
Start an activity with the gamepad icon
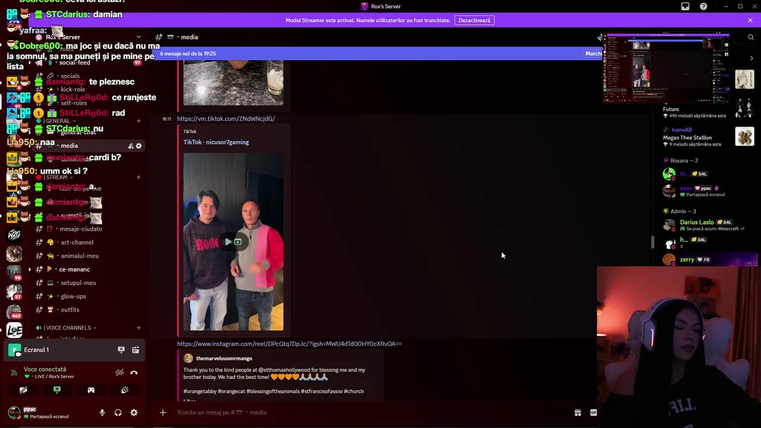(91, 390)
